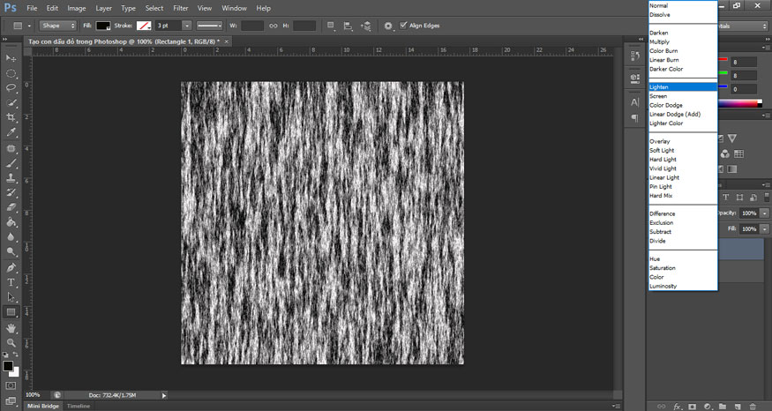This screenshot has height=411, width=772.
Task: Toggle the Align Edges checkbox
Action: (403, 25)
